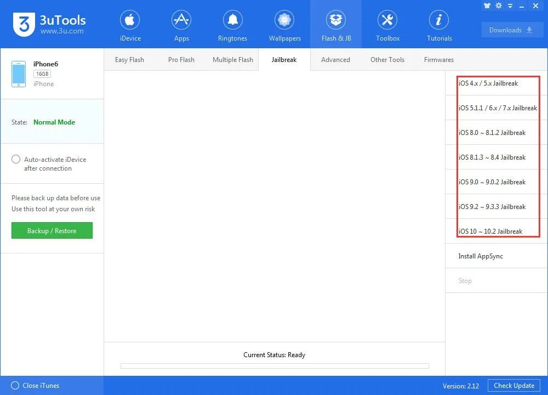Click the Backup / Restore button
The height and width of the screenshot is (395, 548).
tap(52, 230)
